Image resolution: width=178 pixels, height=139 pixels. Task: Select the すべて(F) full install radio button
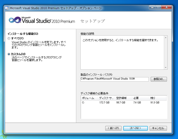9,39
